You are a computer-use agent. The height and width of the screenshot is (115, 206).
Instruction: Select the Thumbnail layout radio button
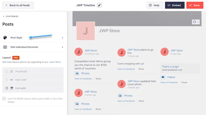click(x=7, y=72)
